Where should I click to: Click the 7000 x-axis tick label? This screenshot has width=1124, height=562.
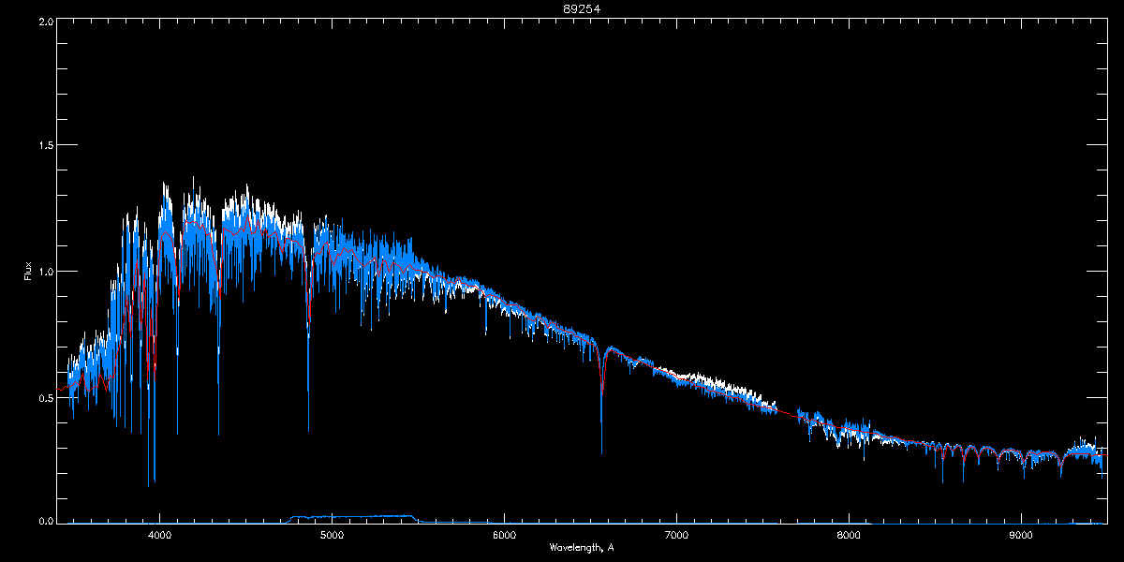[676, 535]
